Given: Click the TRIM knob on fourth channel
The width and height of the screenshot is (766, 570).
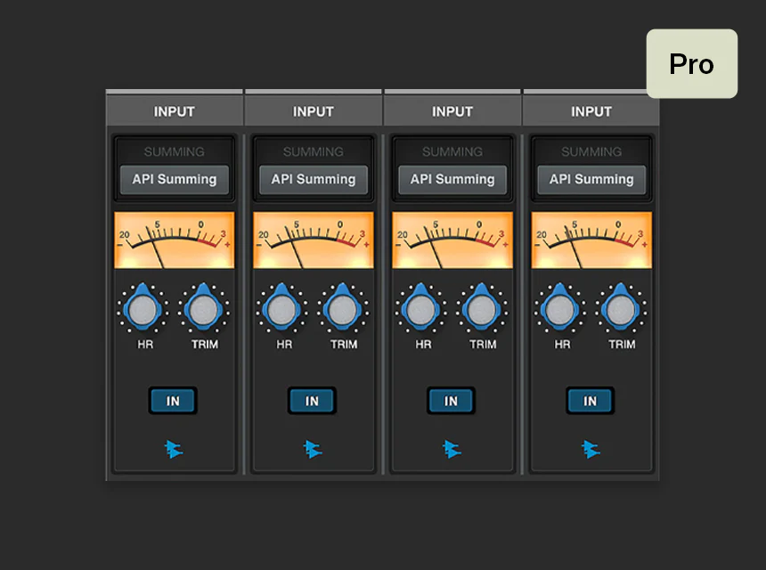Looking at the screenshot, I should 621,309.
